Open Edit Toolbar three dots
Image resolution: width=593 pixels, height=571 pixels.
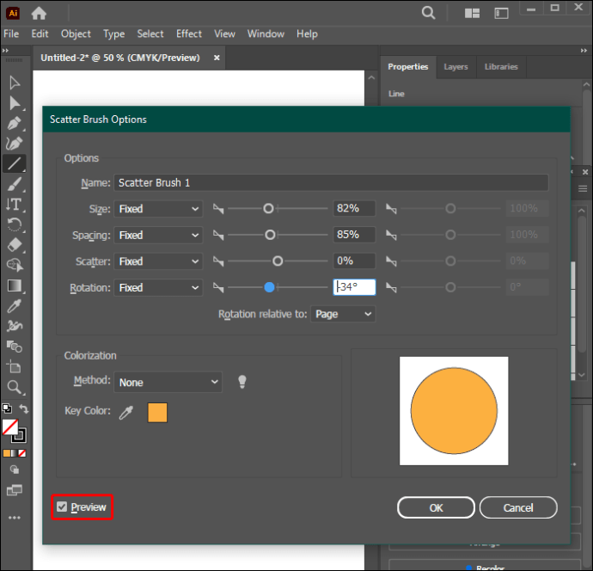point(15,518)
